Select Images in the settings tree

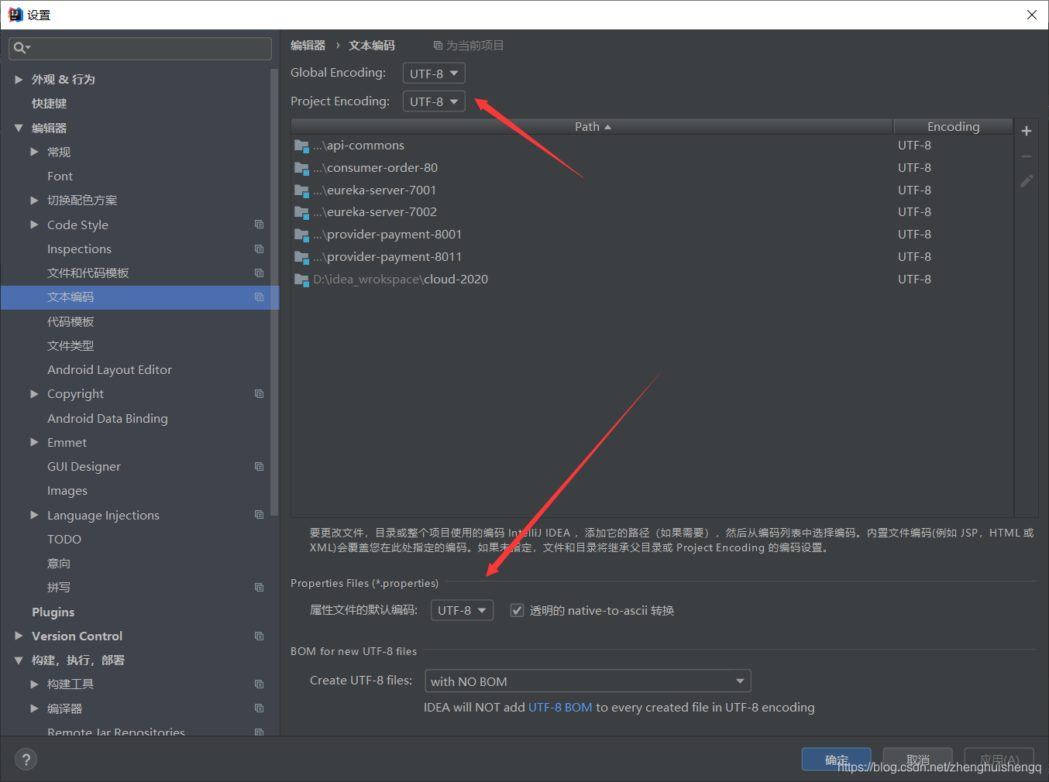67,491
